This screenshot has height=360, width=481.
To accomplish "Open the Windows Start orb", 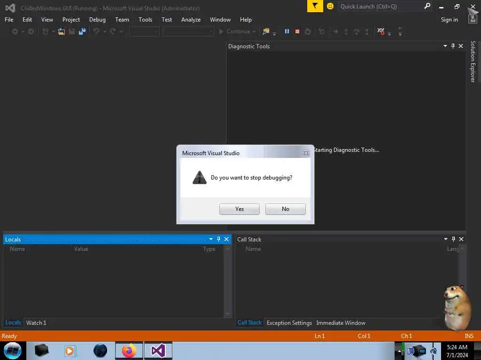I will 12,351.
